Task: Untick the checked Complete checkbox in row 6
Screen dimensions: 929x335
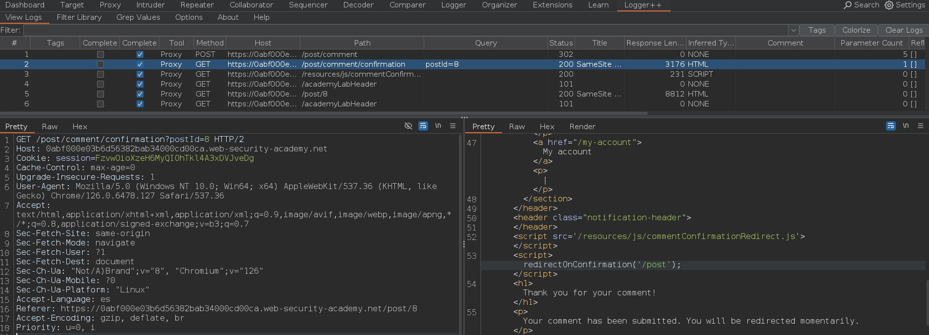Action: pyautogui.click(x=140, y=104)
